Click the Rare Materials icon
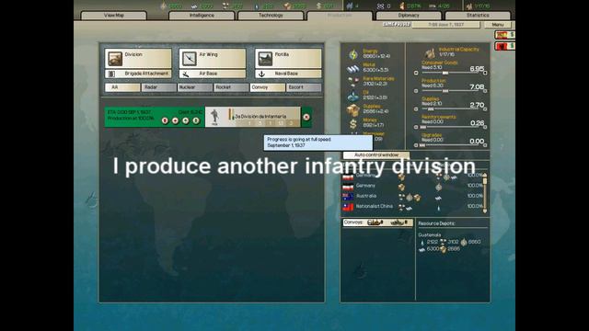 pos(353,82)
